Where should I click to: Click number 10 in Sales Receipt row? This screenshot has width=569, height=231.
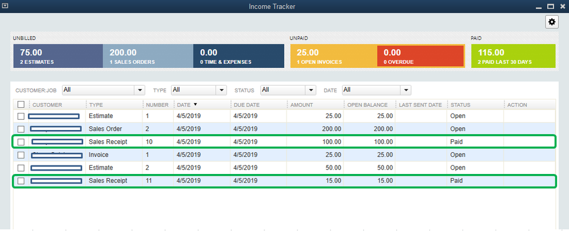pos(149,142)
